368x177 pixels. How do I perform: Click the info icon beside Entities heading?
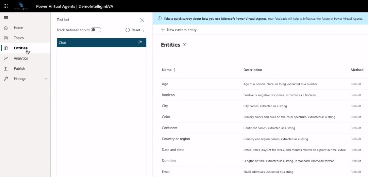click(184, 45)
